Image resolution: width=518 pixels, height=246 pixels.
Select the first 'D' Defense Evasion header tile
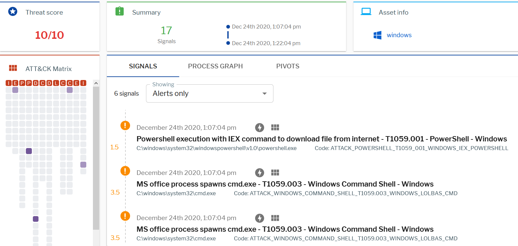coord(36,83)
